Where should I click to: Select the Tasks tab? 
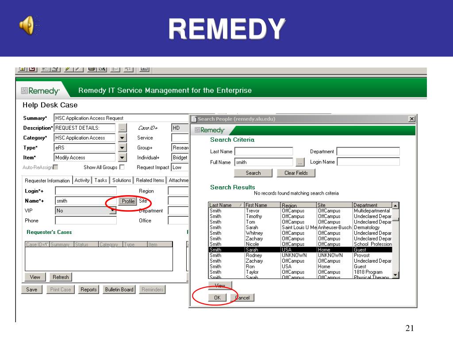100,180
